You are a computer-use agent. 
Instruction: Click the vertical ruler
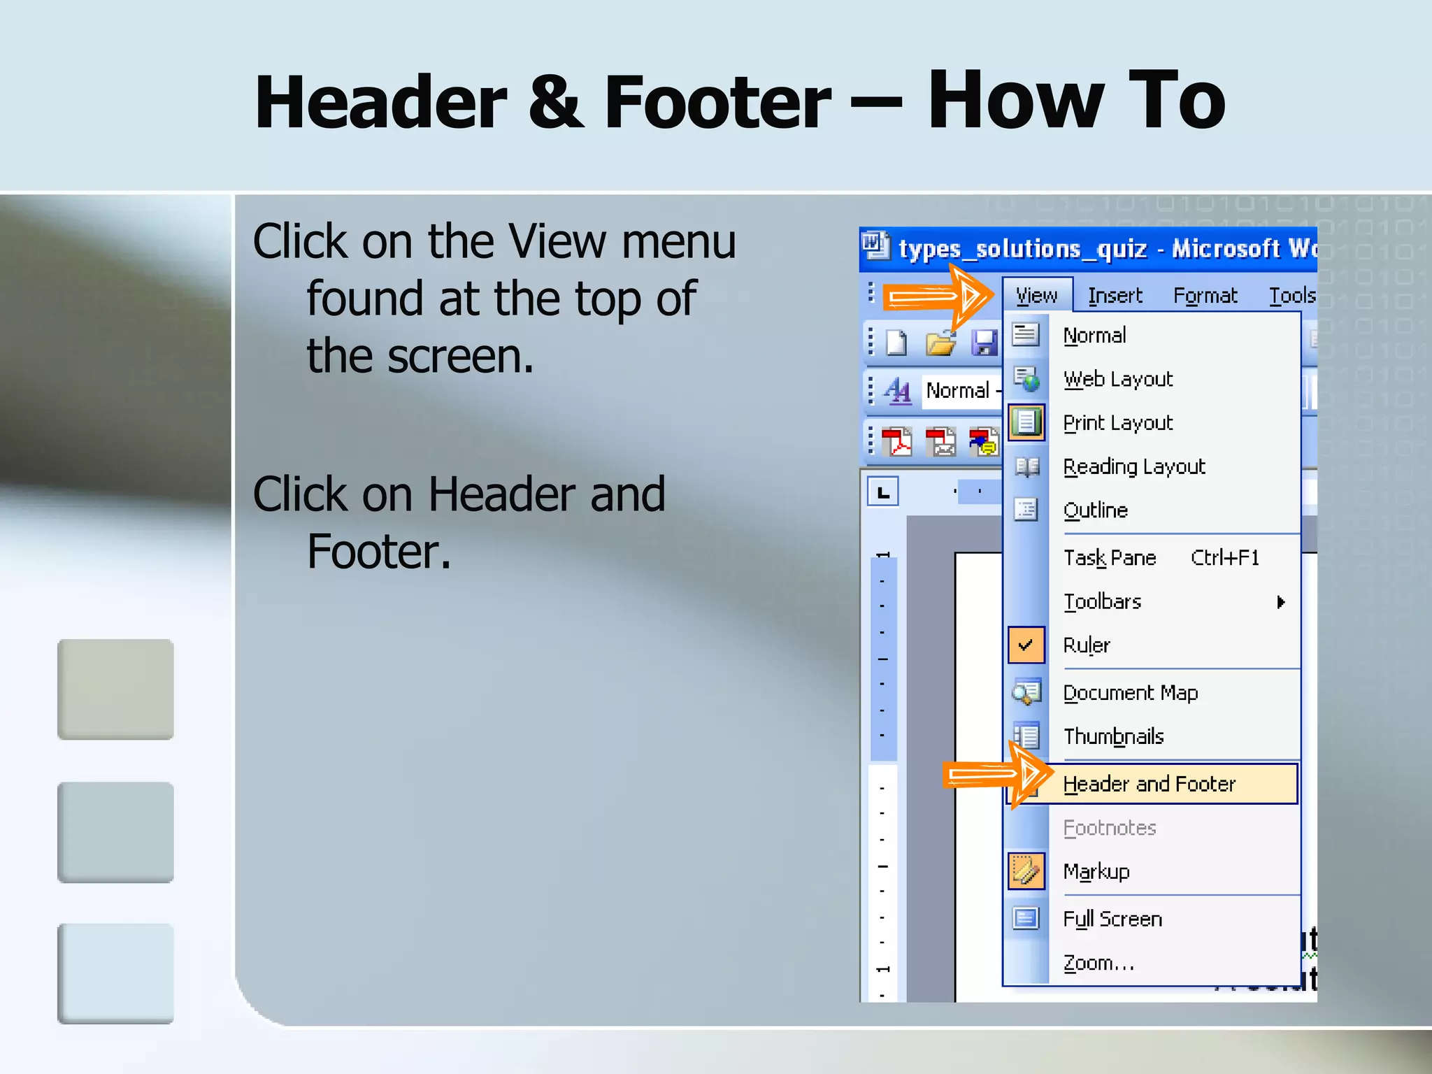882,776
